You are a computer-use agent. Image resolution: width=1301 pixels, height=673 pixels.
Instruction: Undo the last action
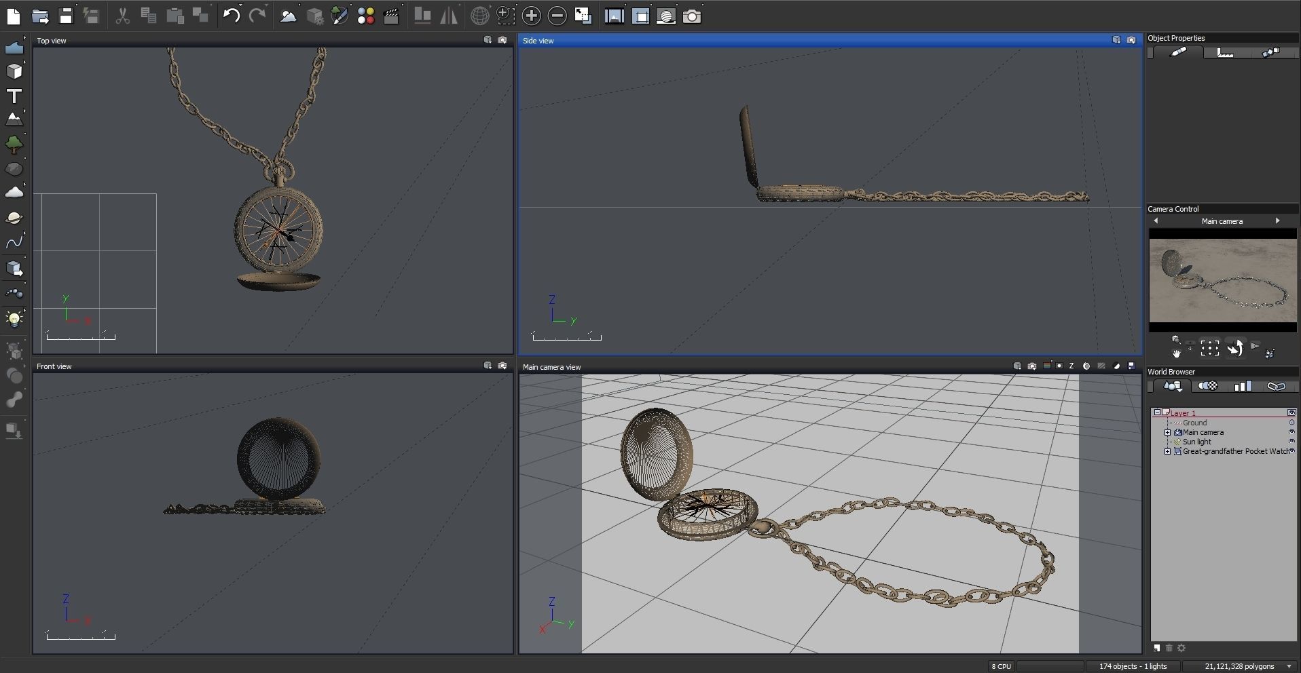tap(231, 16)
